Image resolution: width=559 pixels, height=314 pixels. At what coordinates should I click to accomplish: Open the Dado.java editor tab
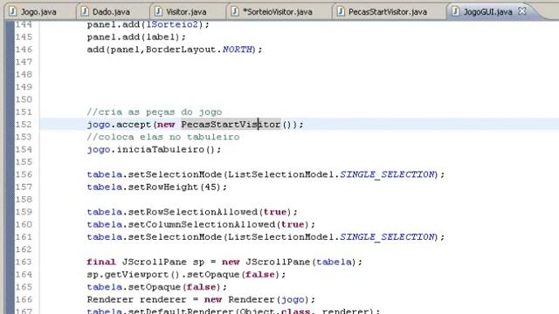coord(111,11)
